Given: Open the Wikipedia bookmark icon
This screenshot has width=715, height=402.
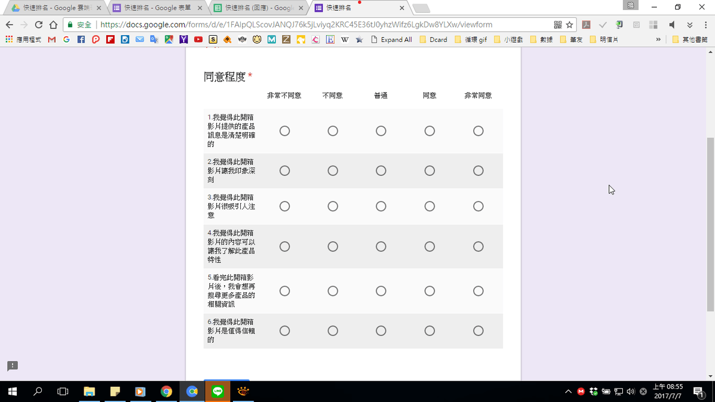Looking at the screenshot, I should point(345,40).
